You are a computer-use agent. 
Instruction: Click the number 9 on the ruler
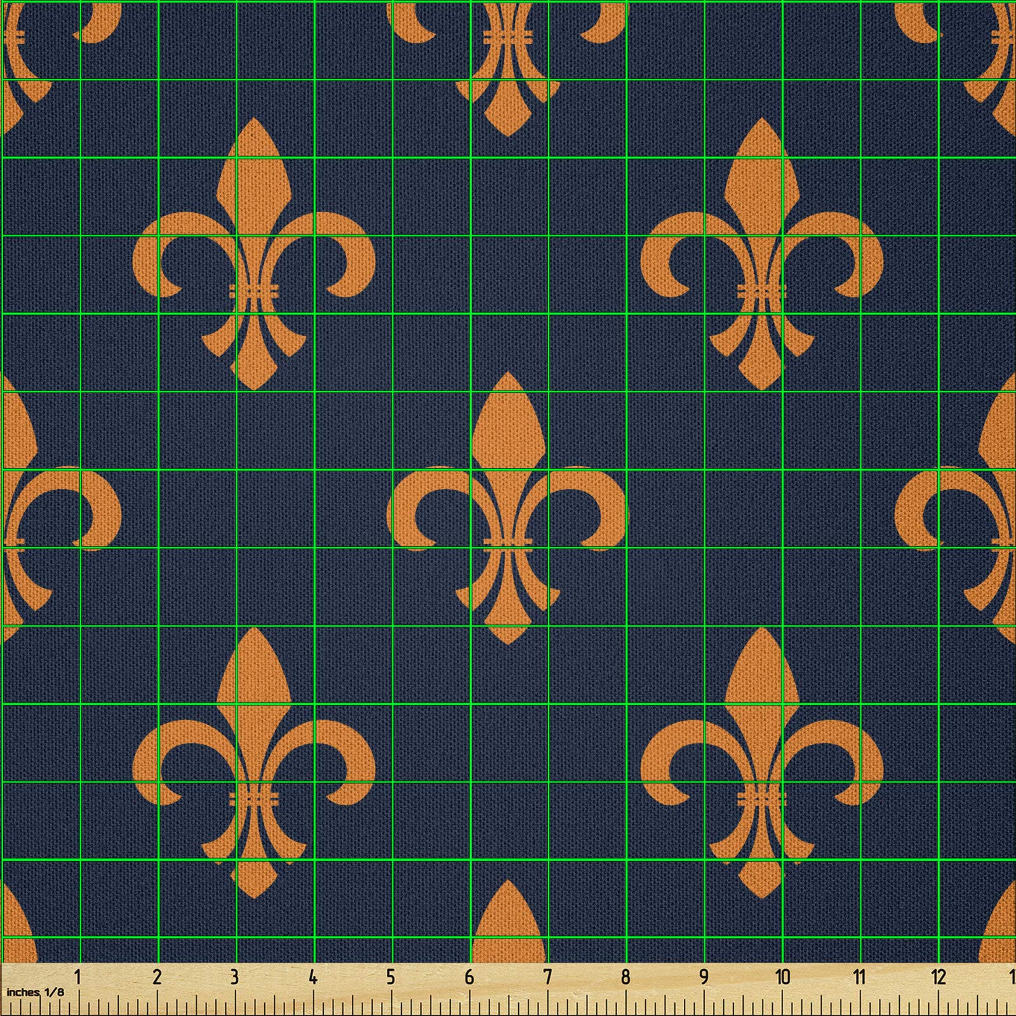(704, 976)
